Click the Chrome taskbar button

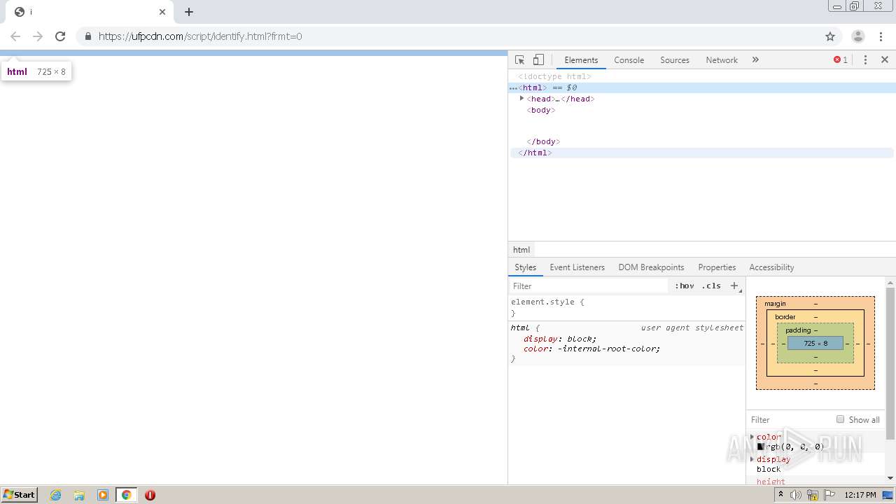pyautogui.click(x=127, y=495)
